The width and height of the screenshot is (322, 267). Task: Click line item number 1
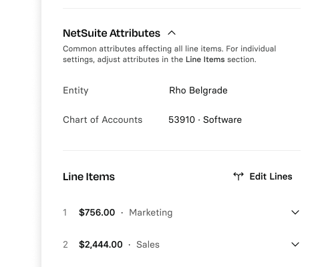[x=65, y=213]
